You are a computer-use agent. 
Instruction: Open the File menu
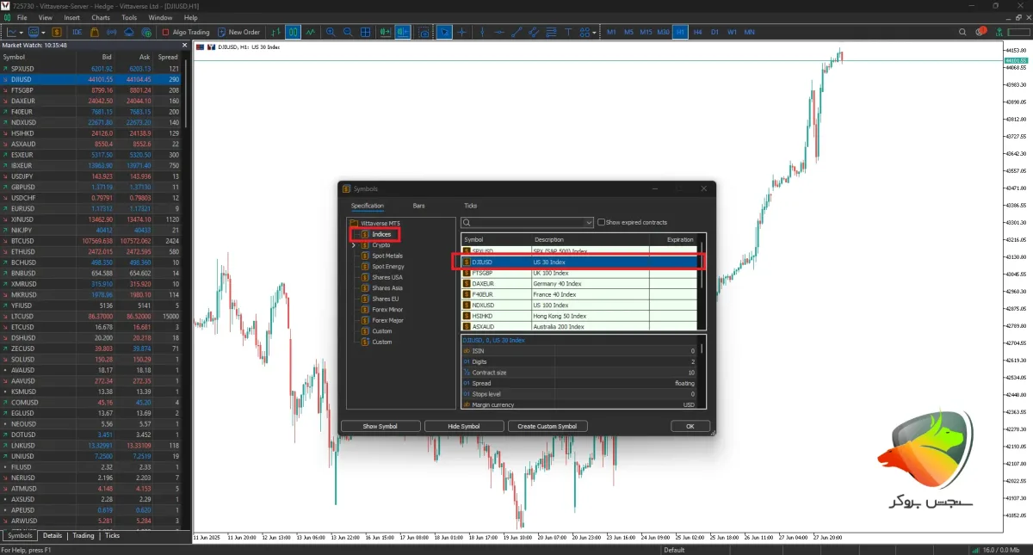(x=22, y=17)
